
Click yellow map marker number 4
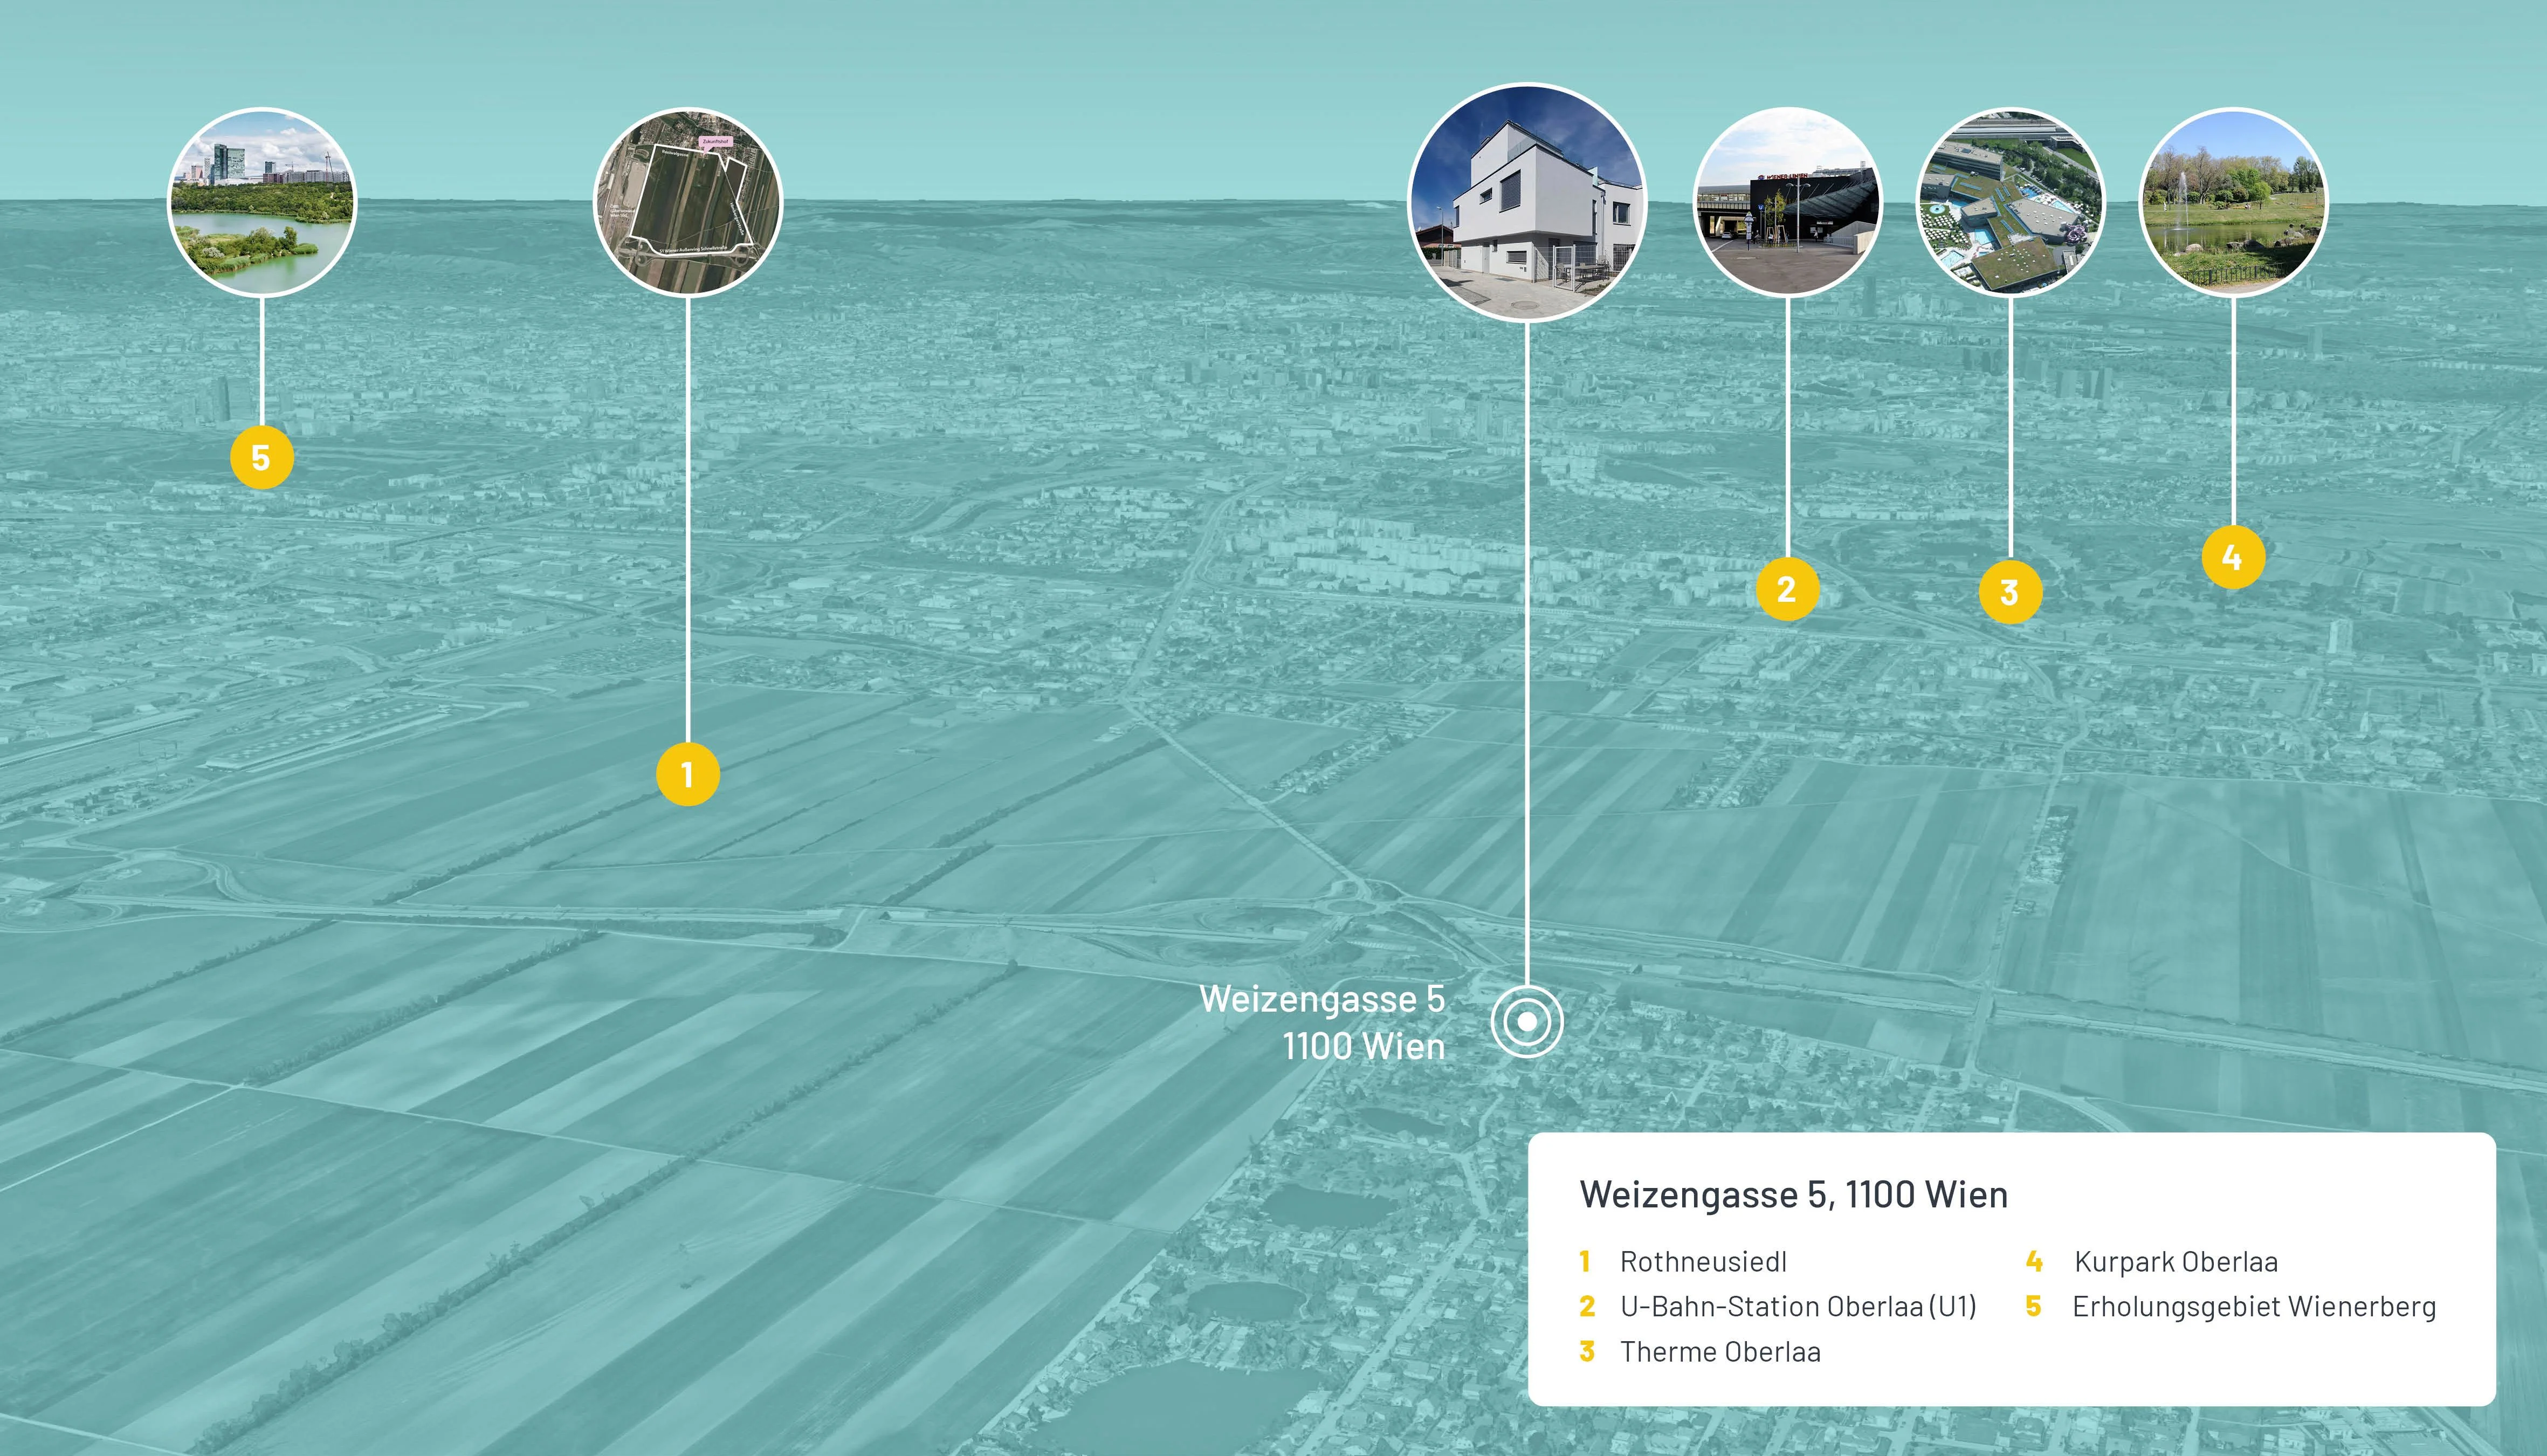click(x=2233, y=557)
